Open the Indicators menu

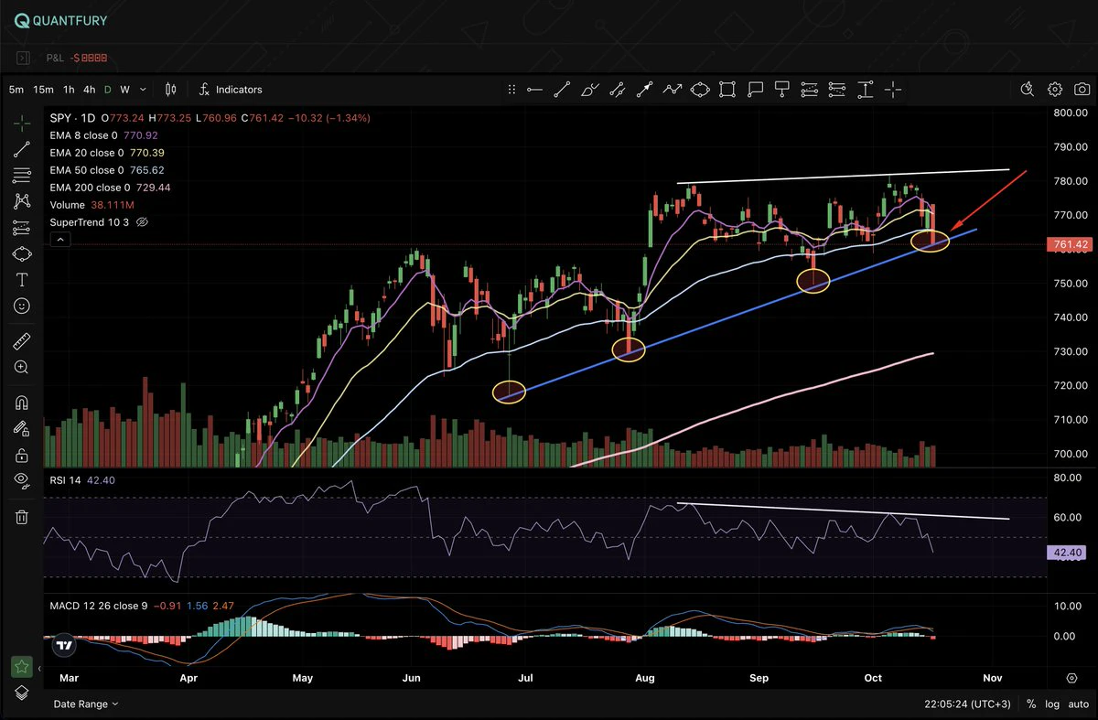coord(231,90)
